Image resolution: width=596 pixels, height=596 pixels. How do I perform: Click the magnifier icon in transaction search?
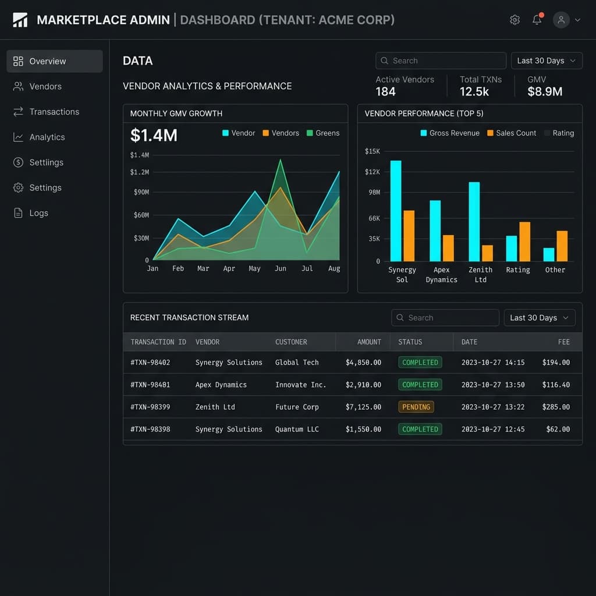point(400,318)
